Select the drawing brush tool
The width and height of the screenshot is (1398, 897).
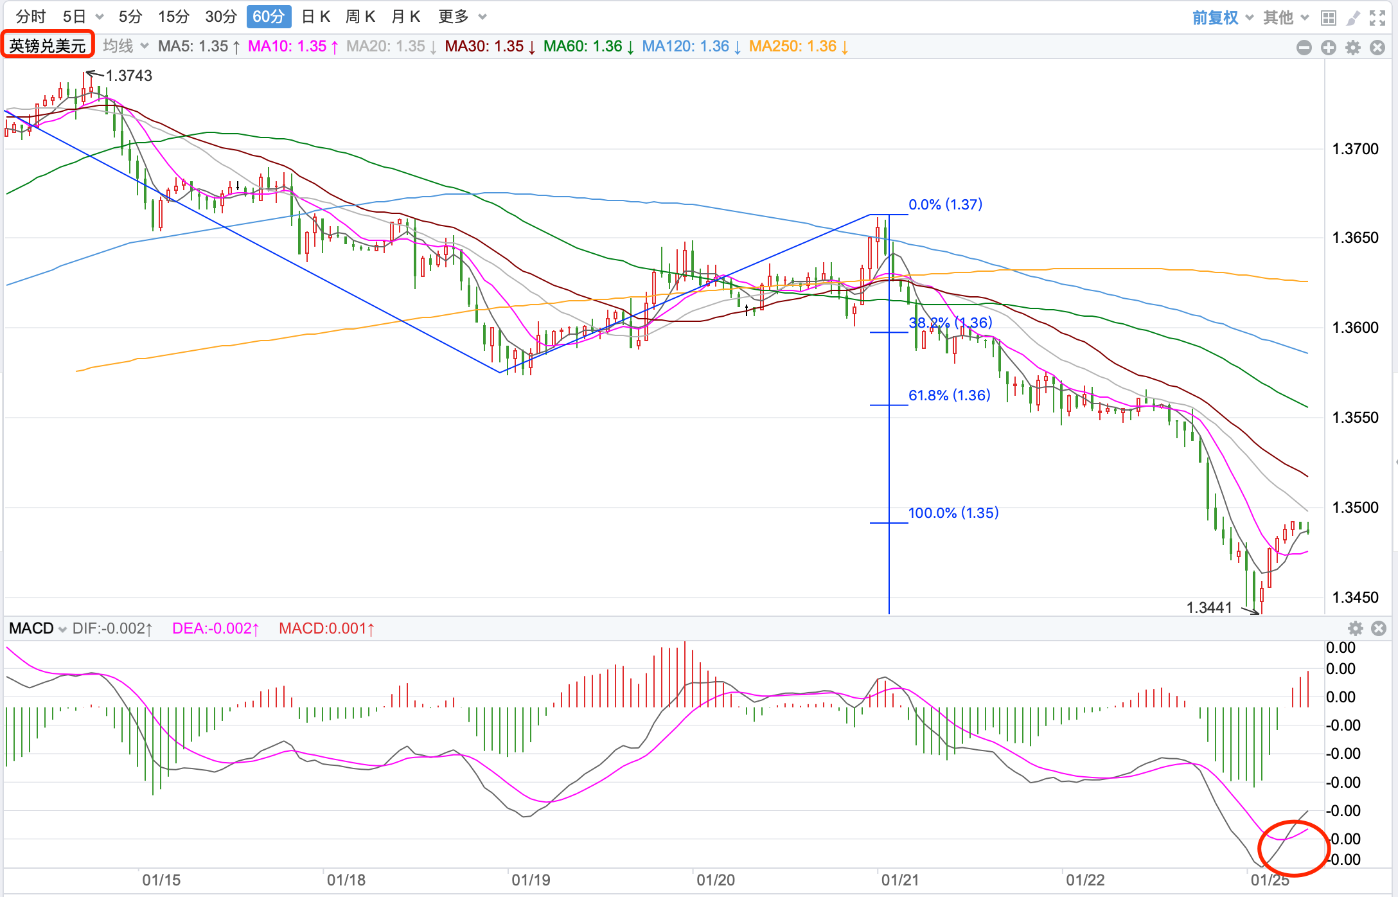tap(1353, 17)
